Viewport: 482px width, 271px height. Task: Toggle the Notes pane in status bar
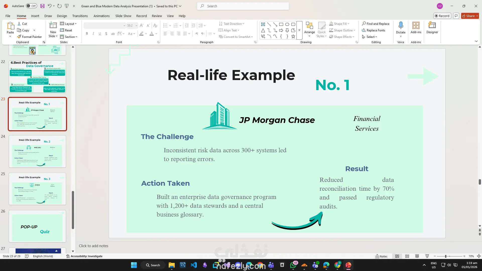381,256
